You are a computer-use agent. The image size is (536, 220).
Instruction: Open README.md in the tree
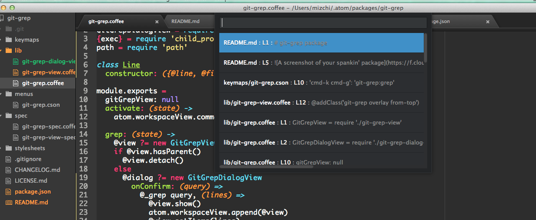[x=31, y=203]
